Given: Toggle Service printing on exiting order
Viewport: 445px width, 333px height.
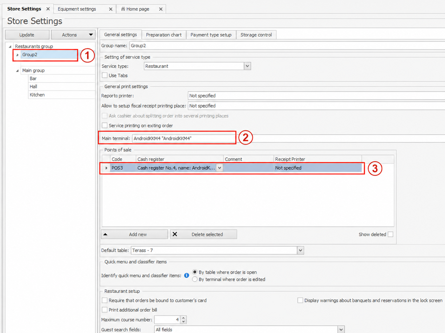Looking at the screenshot, I should coord(105,125).
